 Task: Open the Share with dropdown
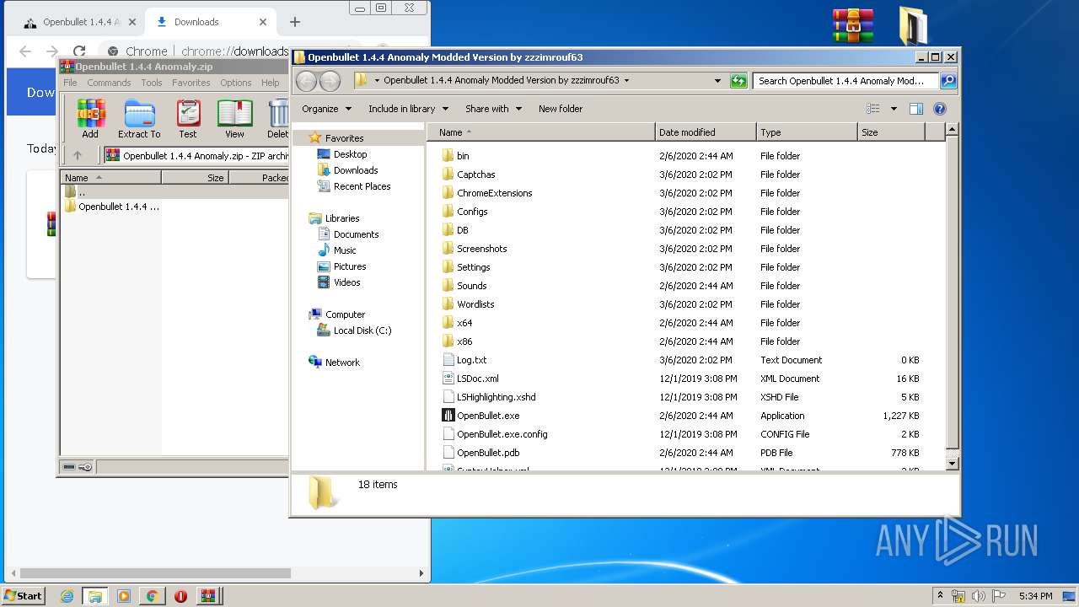pos(493,109)
